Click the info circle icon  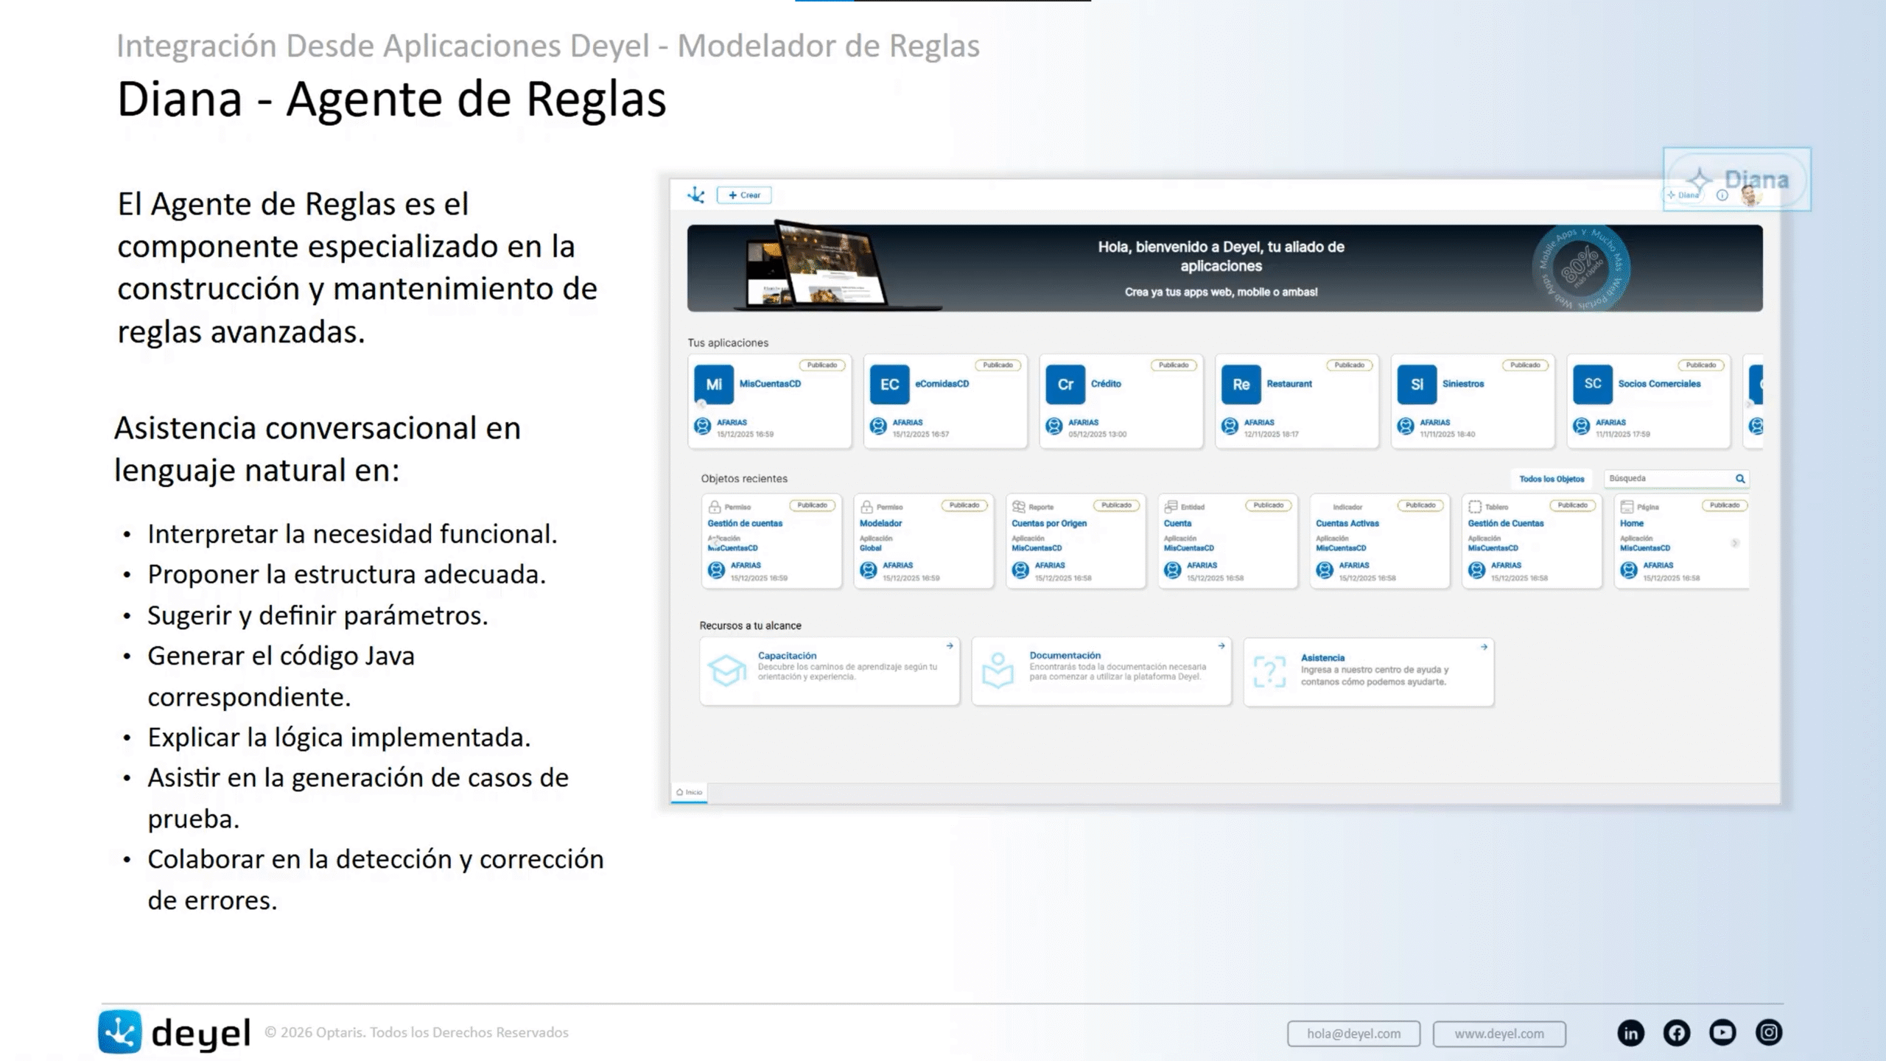pos(1722,195)
